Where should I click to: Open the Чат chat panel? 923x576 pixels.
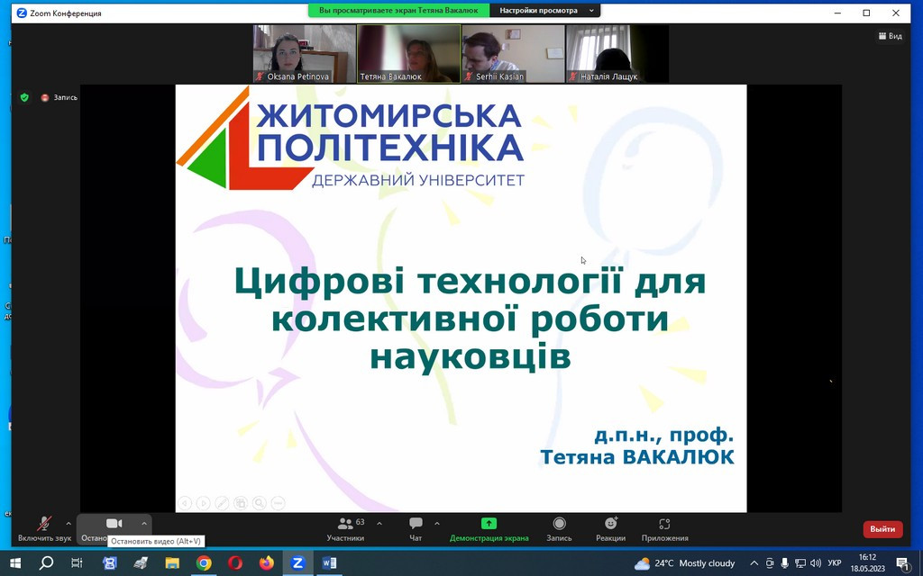point(416,528)
